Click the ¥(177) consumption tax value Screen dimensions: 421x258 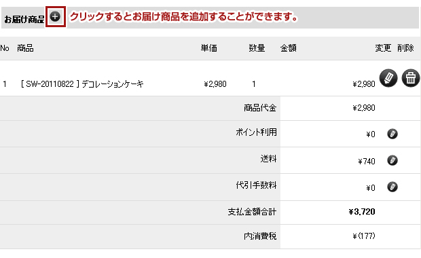(364, 236)
